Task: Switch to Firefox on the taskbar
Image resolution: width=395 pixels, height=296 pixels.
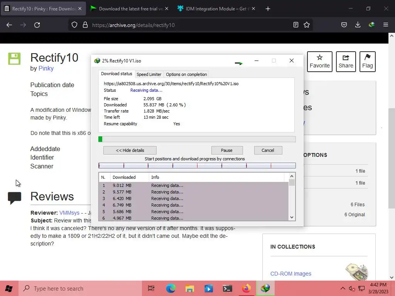Action: click(246, 288)
